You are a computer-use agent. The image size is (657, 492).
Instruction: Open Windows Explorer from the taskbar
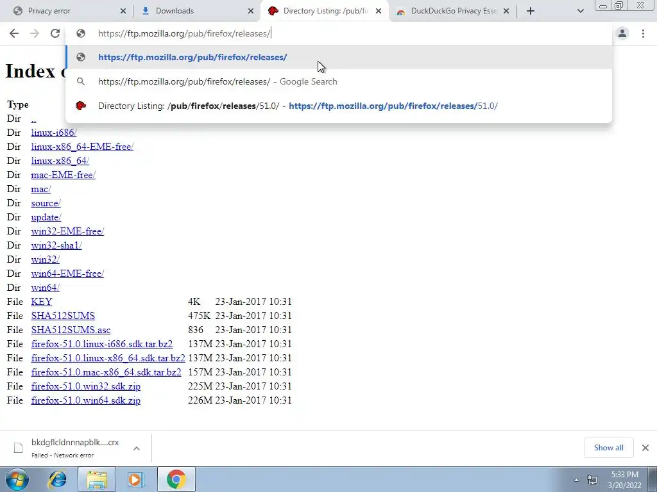[x=97, y=480]
